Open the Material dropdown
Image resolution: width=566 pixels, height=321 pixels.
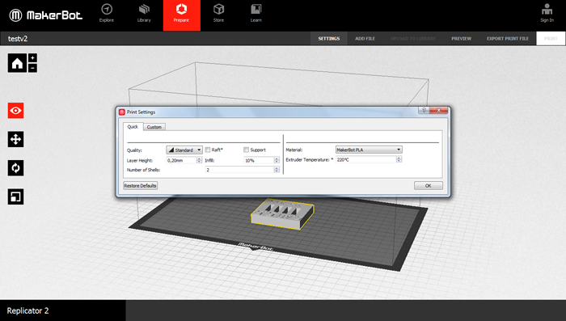click(x=369, y=150)
